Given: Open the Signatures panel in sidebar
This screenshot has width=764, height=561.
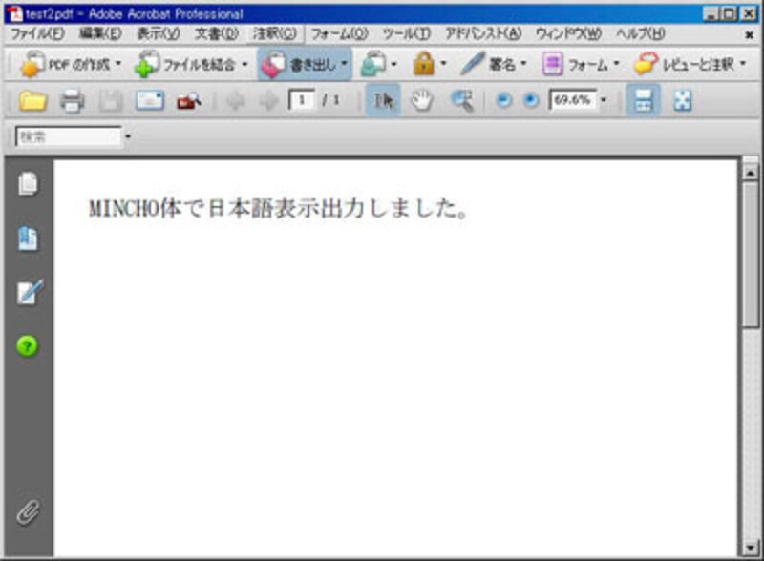Looking at the screenshot, I should click(x=30, y=292).
